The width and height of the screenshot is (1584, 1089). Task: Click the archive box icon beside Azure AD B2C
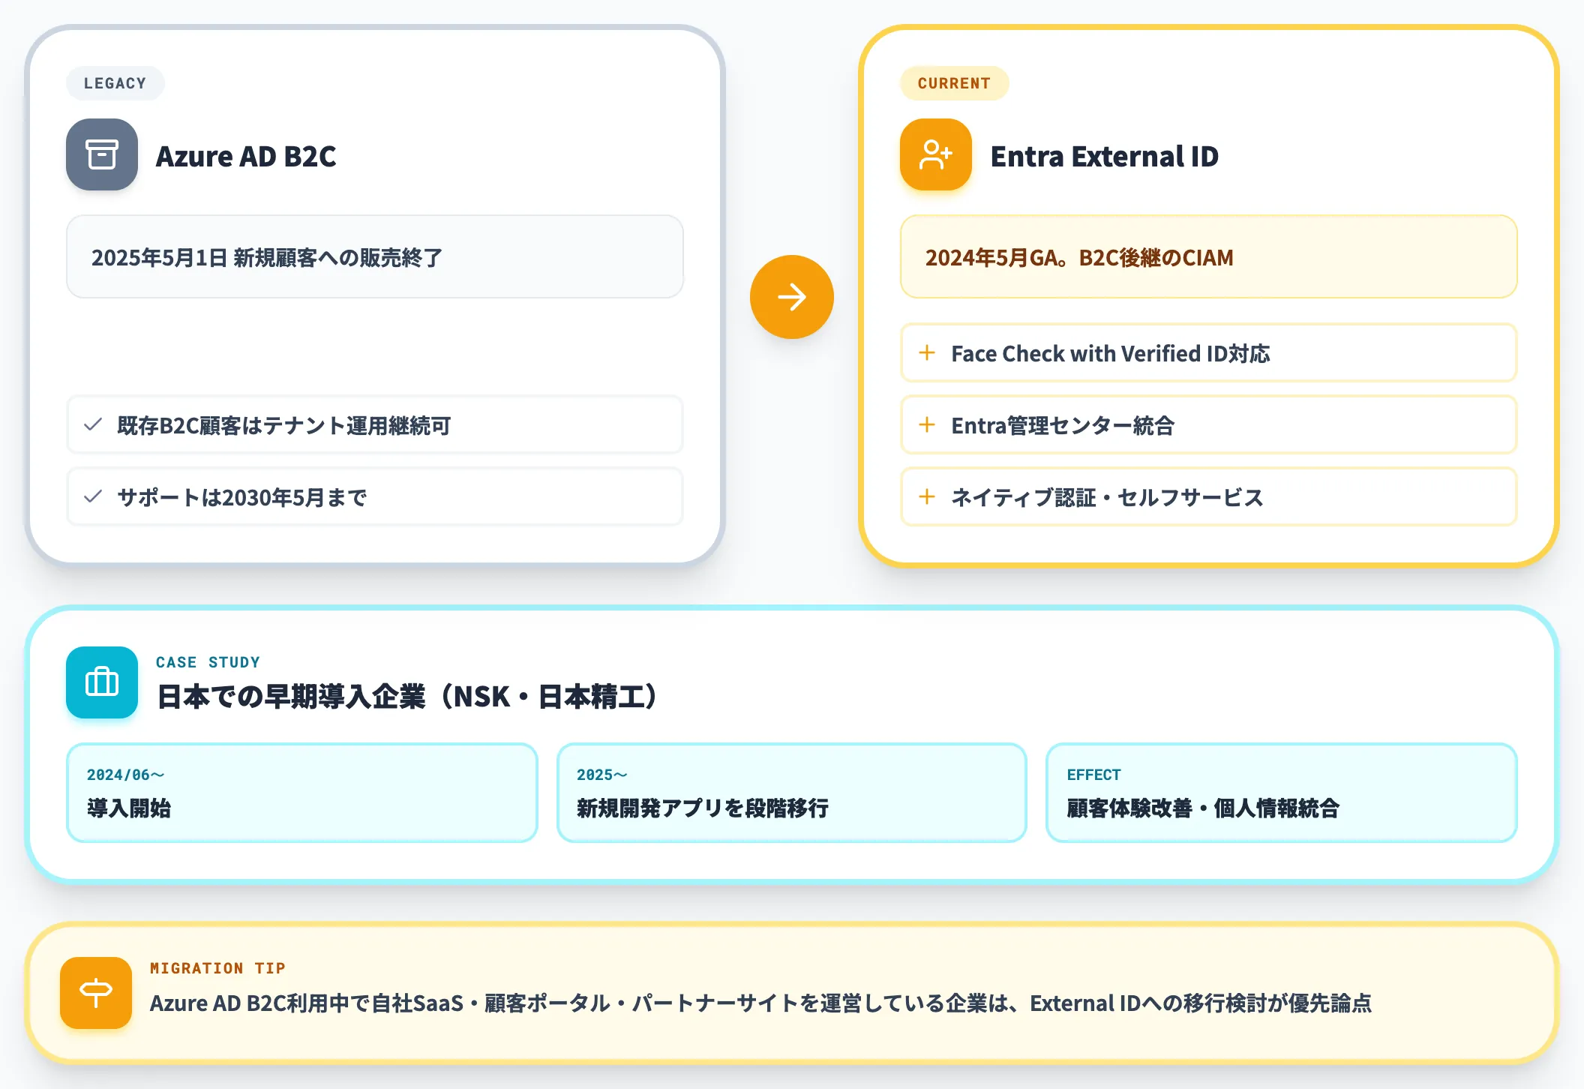point(102,154)
